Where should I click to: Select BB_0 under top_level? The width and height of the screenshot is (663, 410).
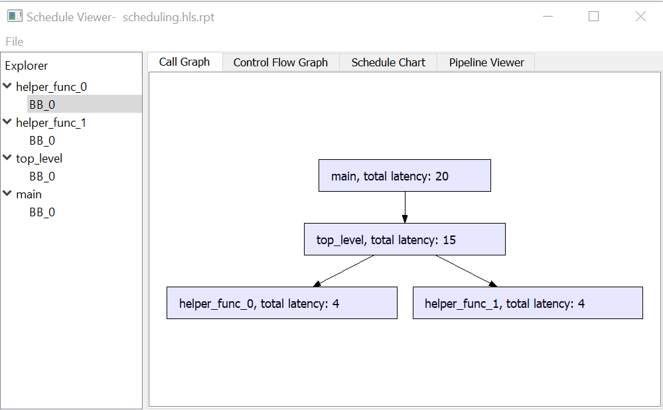42,176
